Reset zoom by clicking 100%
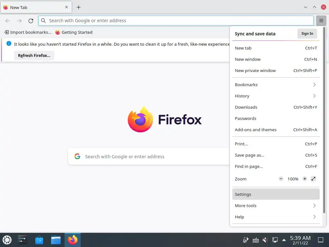Image resolution: width=329 pixels, height=247 pixels. pyautogui.click(x=293, y=179)
